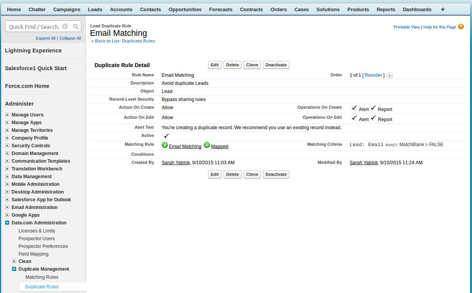472x293 pixels.
Task: Click the Help for this Page link
Action: (x=440, y=27)
